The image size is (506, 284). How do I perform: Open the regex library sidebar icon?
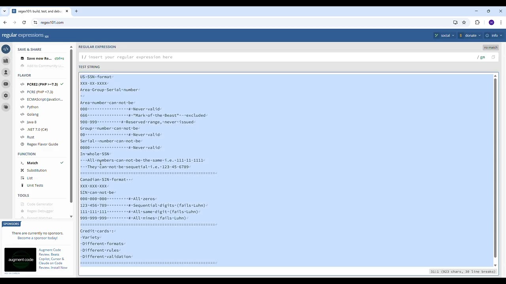tap(6, 61)
